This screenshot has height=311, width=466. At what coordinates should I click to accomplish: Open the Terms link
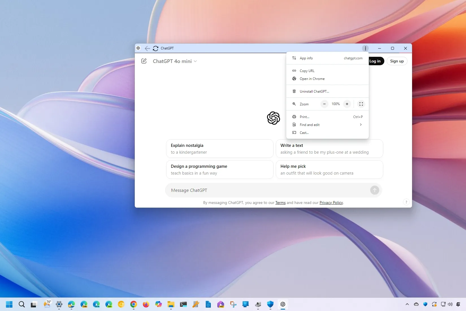pyautogui.click(x=280, y=203)
